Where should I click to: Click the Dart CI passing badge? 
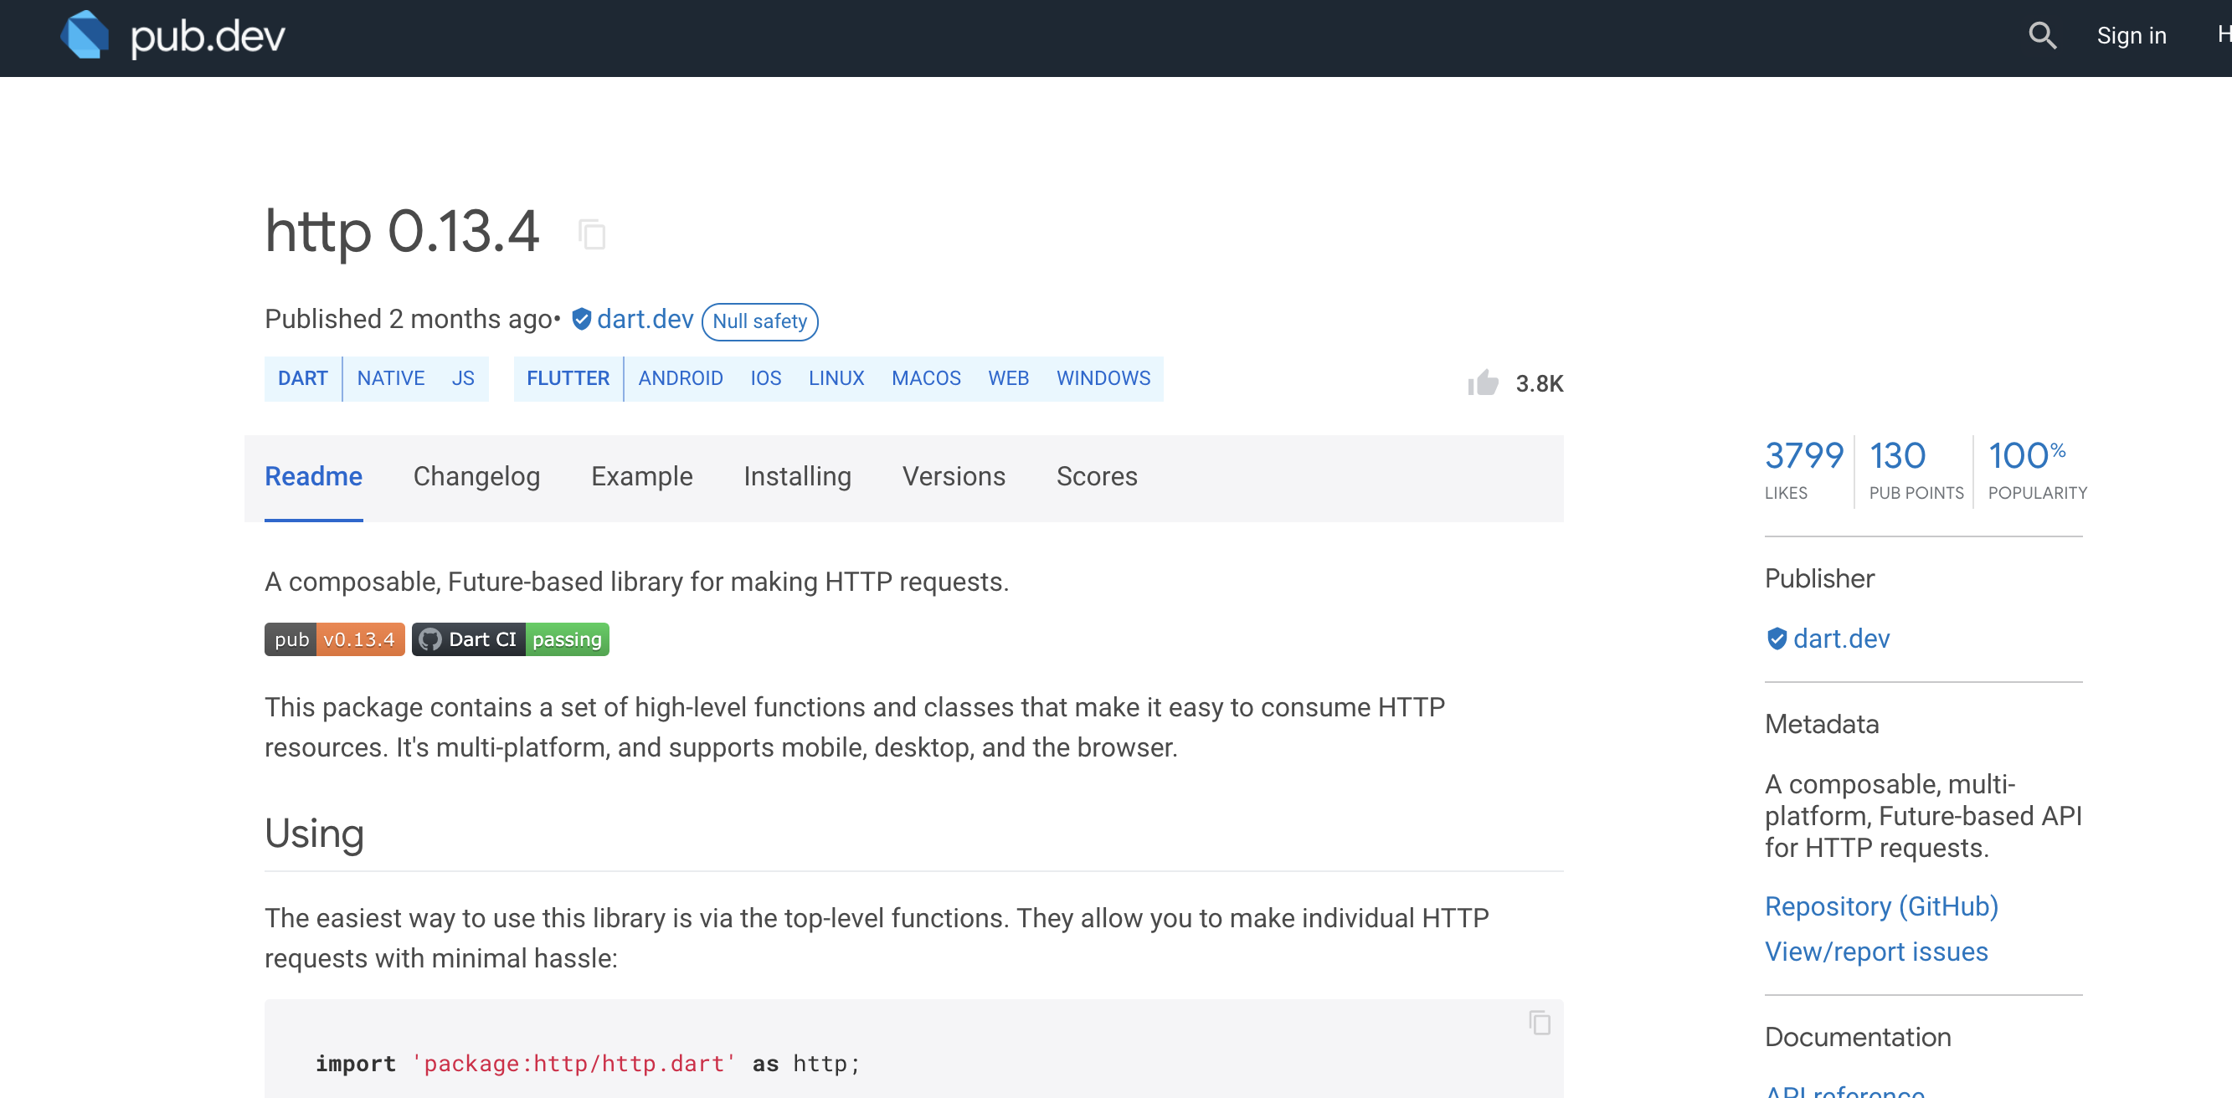(511, 639)
